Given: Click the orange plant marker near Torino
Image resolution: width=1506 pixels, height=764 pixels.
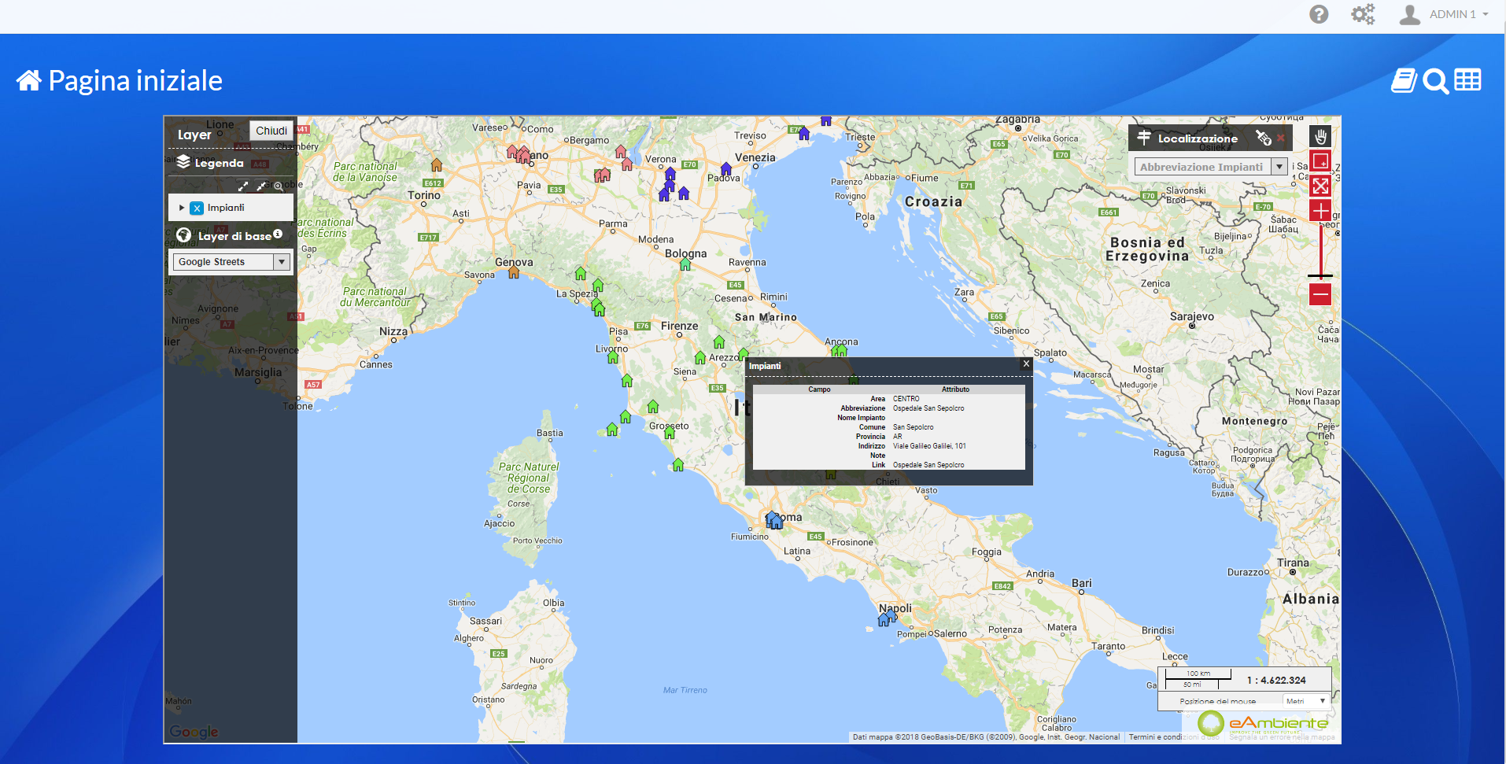Looking at the screenshot, I should (437, 164).
